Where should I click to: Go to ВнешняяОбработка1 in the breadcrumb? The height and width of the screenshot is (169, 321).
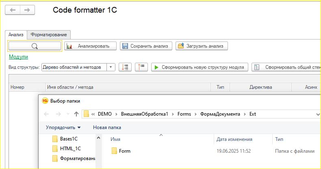pyautogui.click(x=144, y=114)
